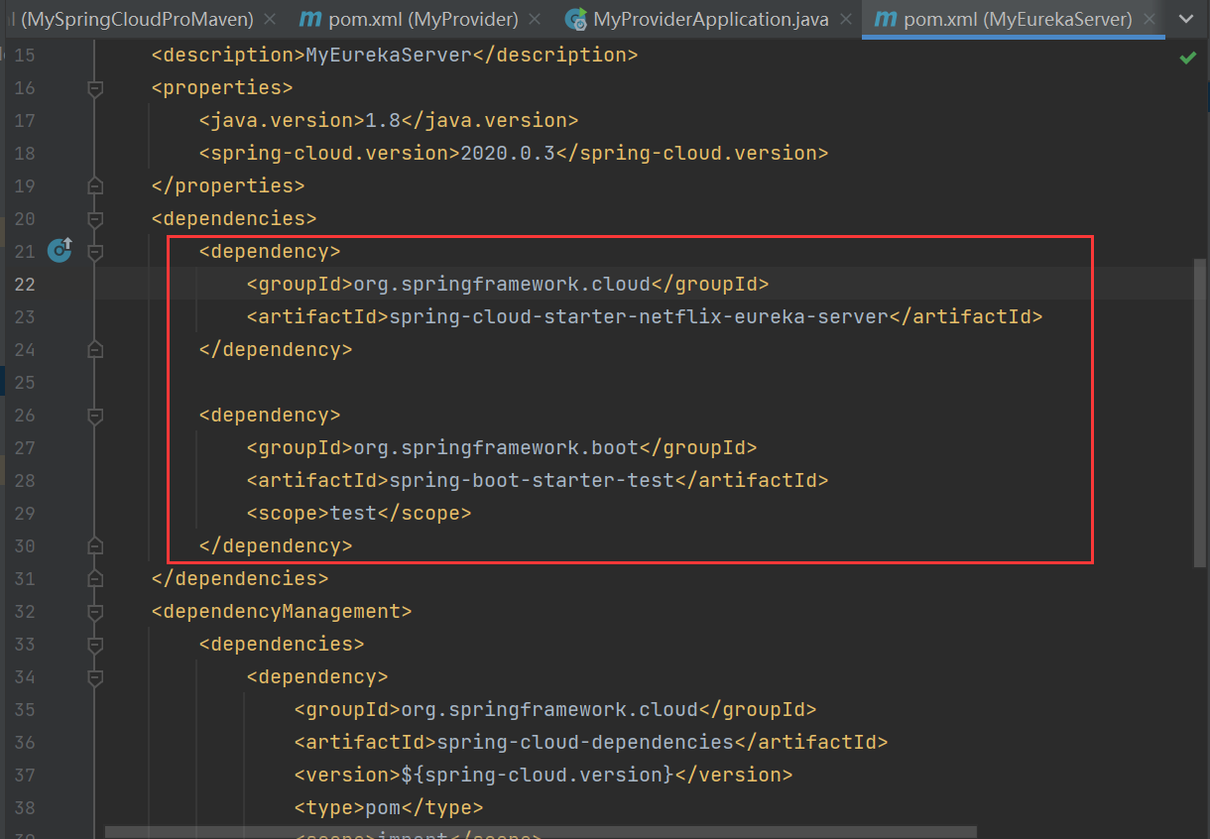Collapse dependencies block at line 33
Image resolution: width=1210 pixels, height=839 pixels.
click(95, 645)
